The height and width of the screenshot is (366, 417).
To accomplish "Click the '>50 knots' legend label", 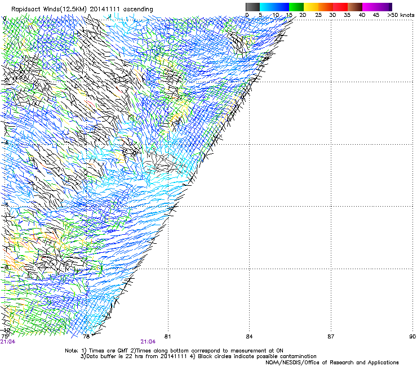I will pos(401,15).
